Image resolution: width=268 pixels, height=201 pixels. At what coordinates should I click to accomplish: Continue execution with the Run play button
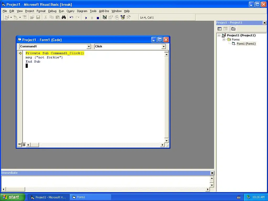pyautogui.click(x=86, y=18)
